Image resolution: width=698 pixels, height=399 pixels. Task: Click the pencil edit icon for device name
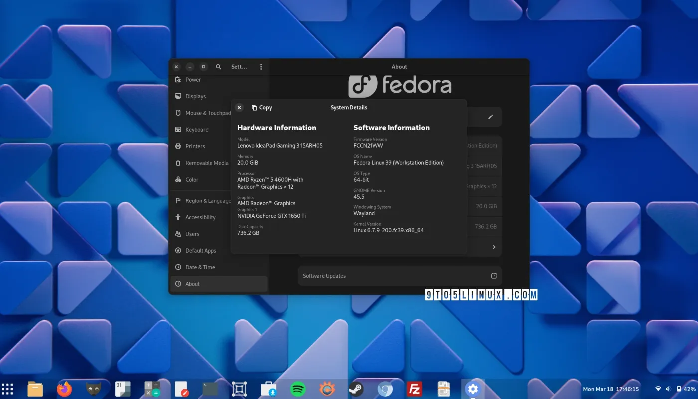point(490,117)
